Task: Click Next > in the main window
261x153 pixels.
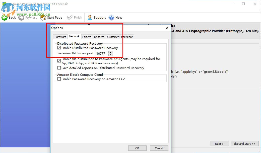Action: 219,144
